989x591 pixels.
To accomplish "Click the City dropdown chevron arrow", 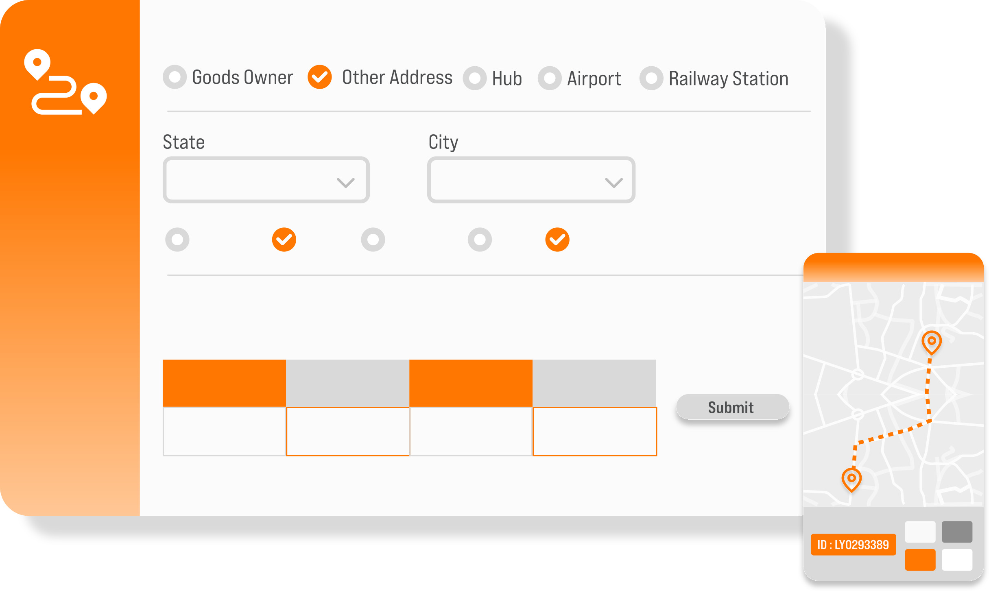I will click(613, 183).
